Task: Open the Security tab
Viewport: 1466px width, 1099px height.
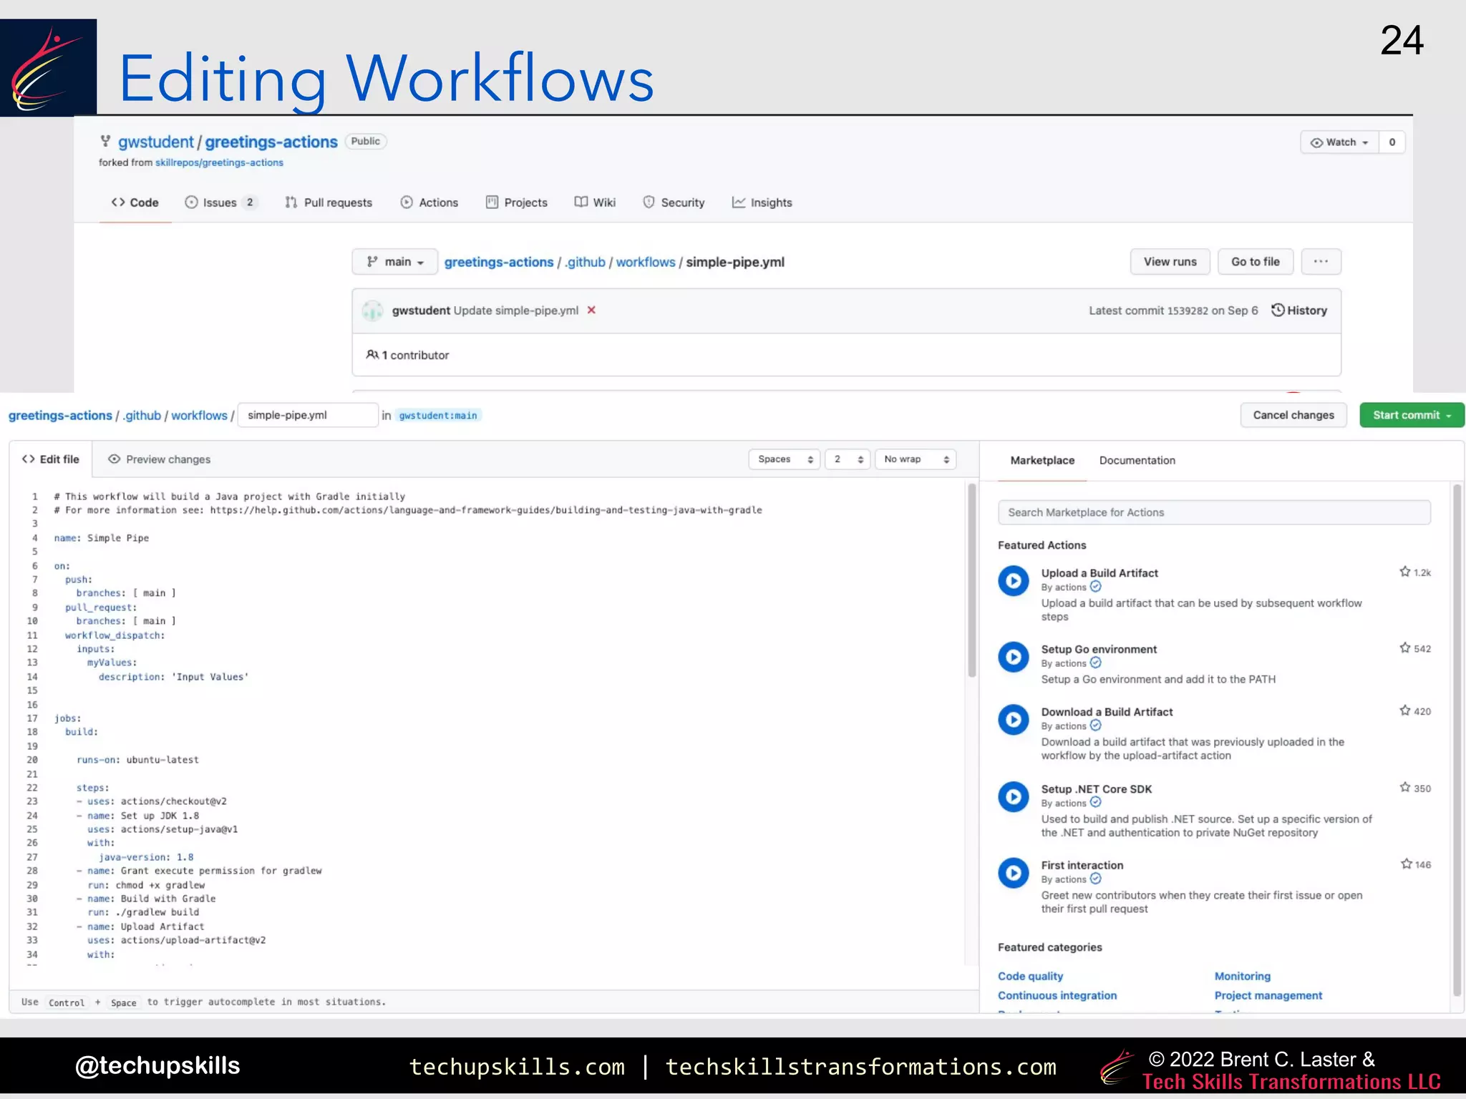Action: (674, 202)
